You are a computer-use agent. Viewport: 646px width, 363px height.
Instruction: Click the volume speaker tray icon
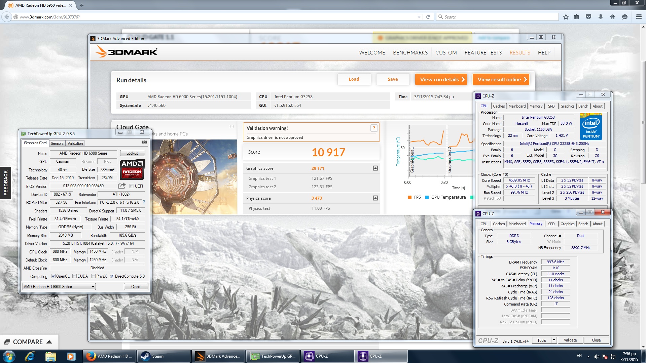tap(597, 357)
